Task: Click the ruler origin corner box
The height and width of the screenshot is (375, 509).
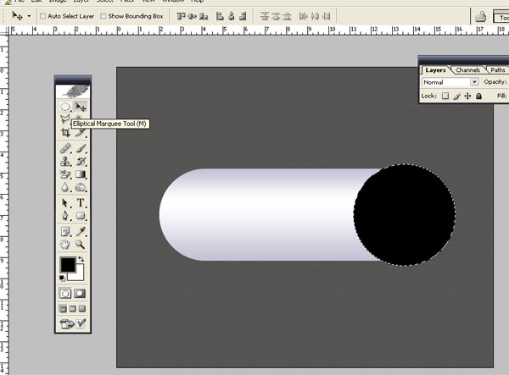Action: coord(4,30)
